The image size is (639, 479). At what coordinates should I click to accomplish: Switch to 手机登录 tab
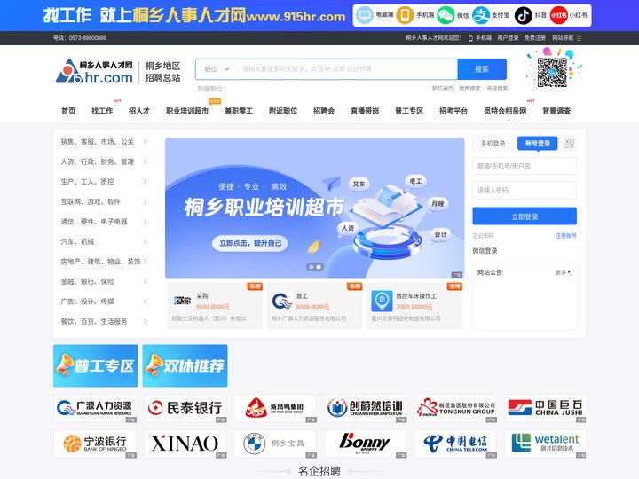click(493, 144)
